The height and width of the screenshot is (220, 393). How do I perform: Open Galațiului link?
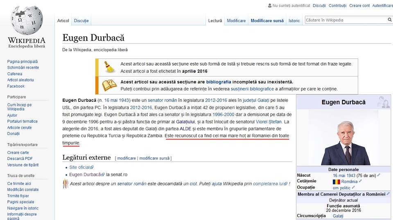coord(185,121)
